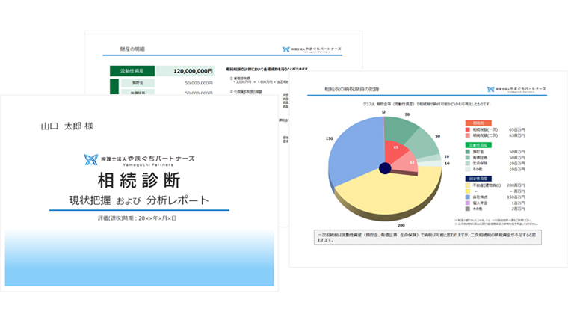Select the chart caption starting with グラフは、預貯金等
Viewport: 568px width, 323px height.
click(427, 104)
